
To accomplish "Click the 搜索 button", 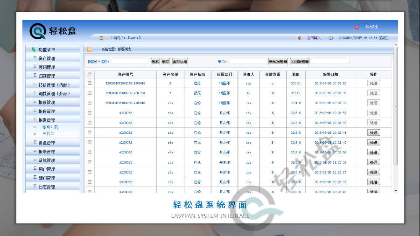I will coord(155,62).
